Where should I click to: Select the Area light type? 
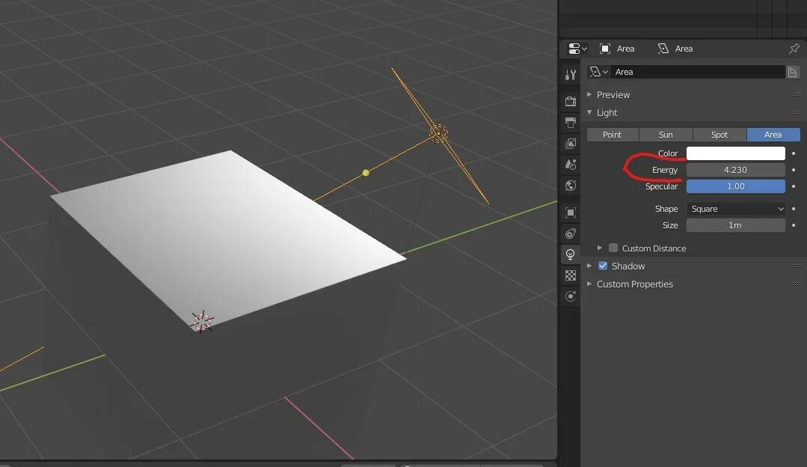click(x=773, y=135)
